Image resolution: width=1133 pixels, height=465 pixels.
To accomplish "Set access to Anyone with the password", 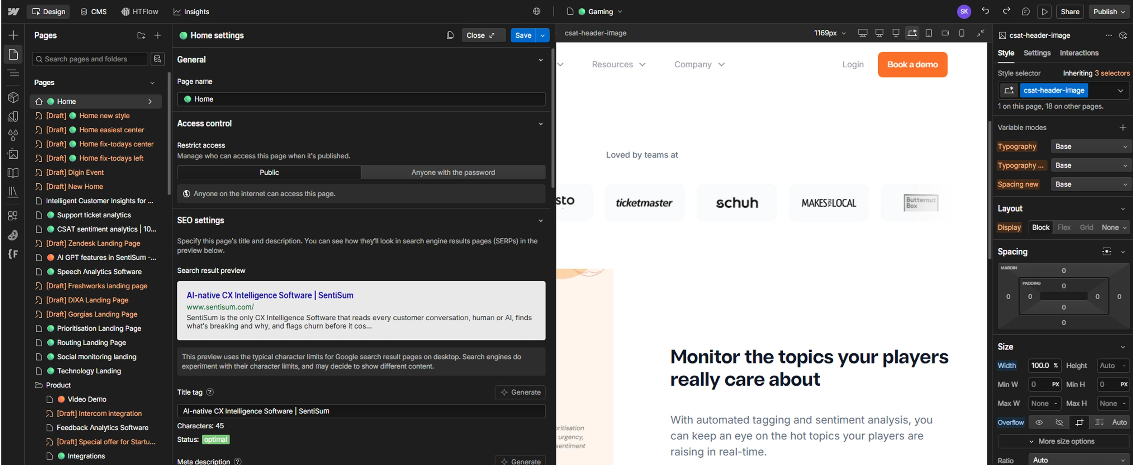I will pyautogui.click(x=453, y=172).
